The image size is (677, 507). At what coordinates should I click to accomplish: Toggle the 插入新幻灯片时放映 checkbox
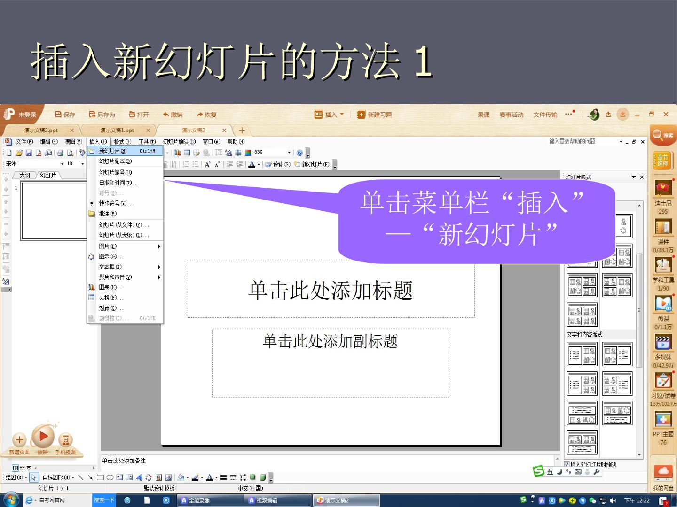(x=567, y=464)
